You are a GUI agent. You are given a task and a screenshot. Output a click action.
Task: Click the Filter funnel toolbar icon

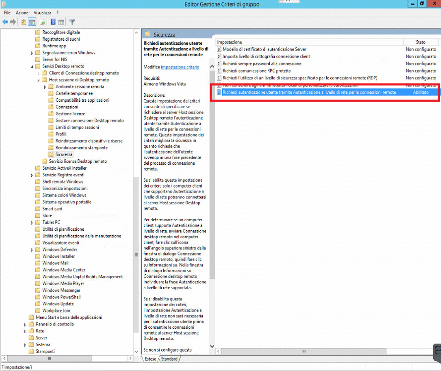tap(72, 22)
